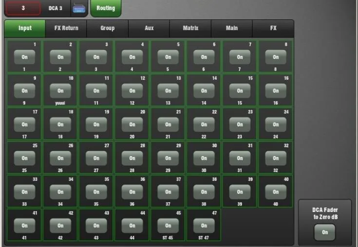Toggle input channel 9 On button
358x247 pixels.
[x=24, y=91]
